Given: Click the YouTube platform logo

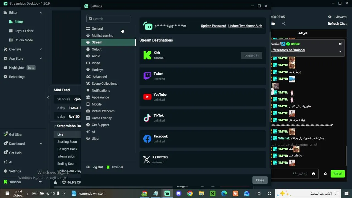Looking at the screenshot, I should click(x=147, y=97).
